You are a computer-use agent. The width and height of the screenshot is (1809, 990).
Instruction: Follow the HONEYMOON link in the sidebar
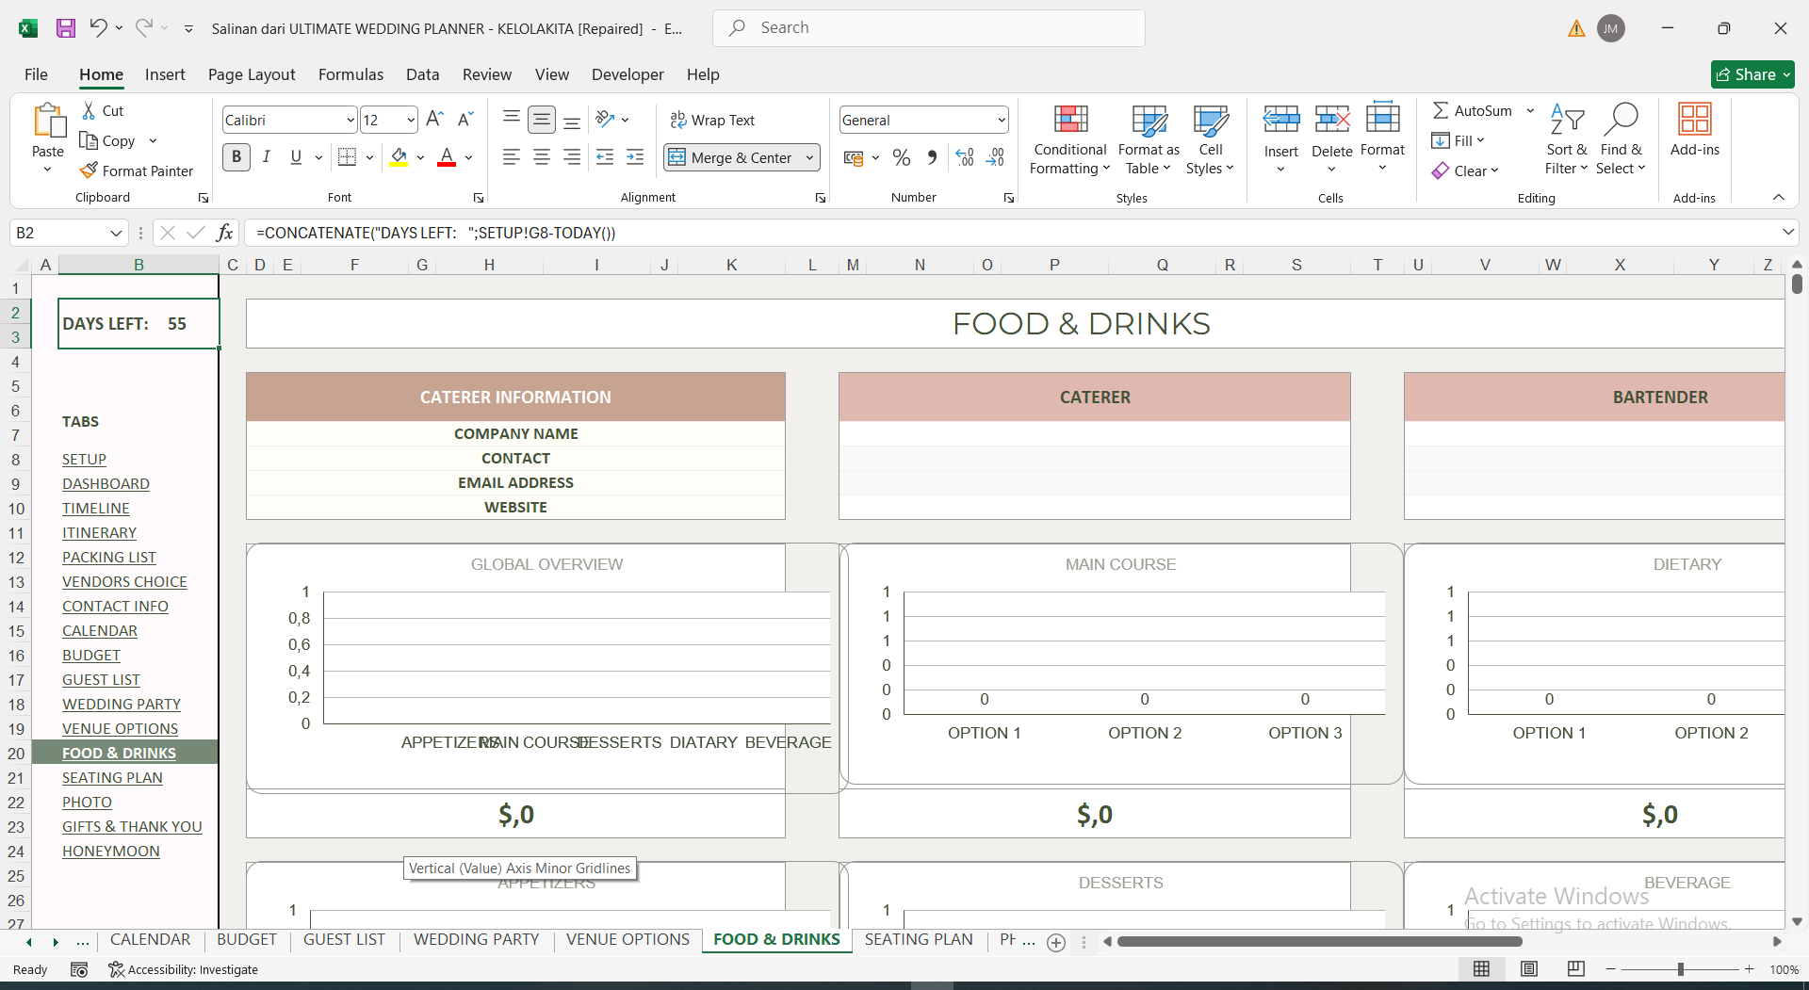click(x=111, y=852)
